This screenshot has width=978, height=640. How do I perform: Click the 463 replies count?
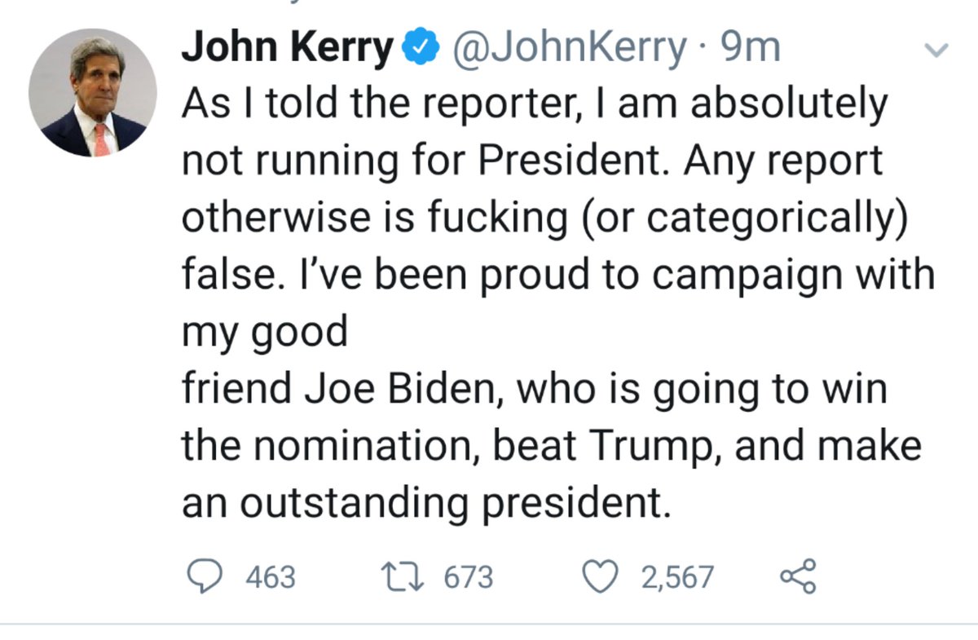(270, 577)
